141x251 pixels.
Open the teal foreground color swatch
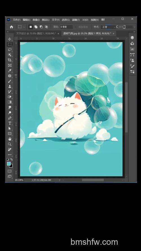[9, 164]
